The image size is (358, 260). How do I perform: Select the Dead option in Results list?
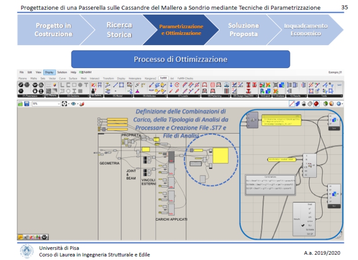click(x=310, y=204)
